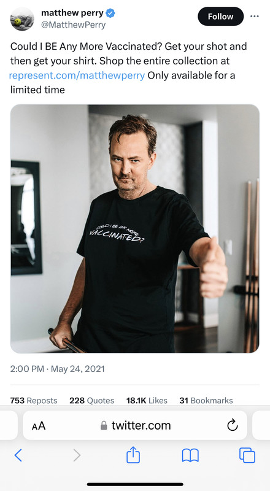Tap the Follow button
270x491 pixels.
coord(220,17)
